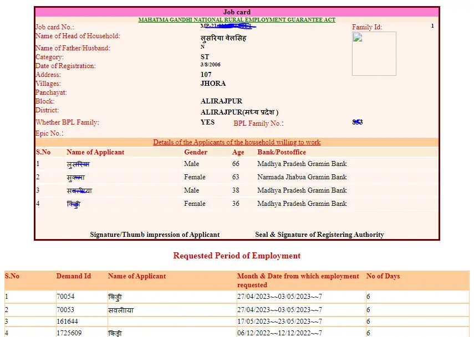Click the broken photo image placeholder
Viewport: 474px width, 337px height.
374,54
